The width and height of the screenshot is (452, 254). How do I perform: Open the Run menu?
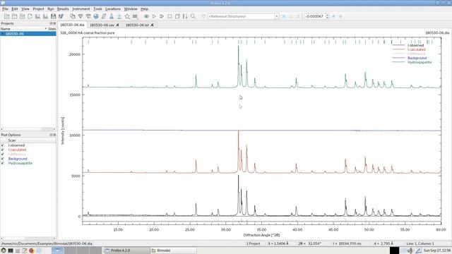(x=50, y=9)
